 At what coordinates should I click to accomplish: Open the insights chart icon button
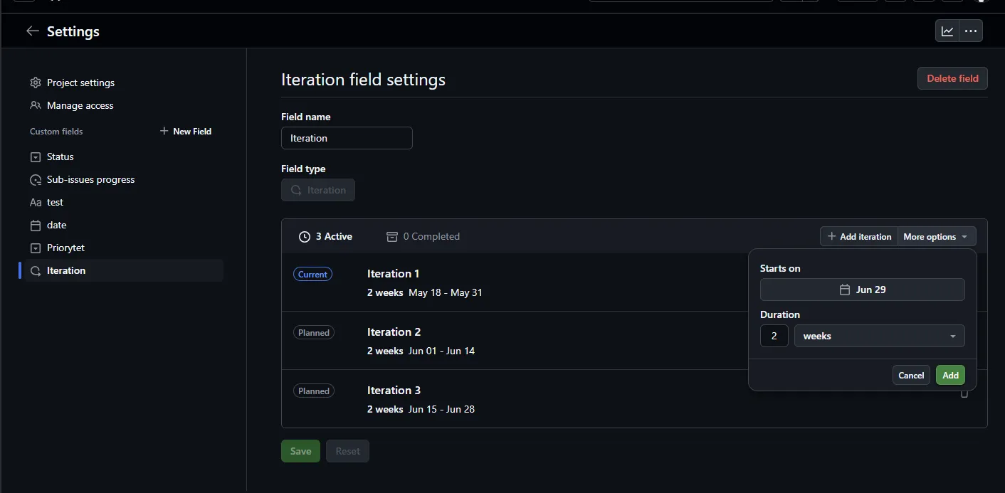(x=947, y=31)
